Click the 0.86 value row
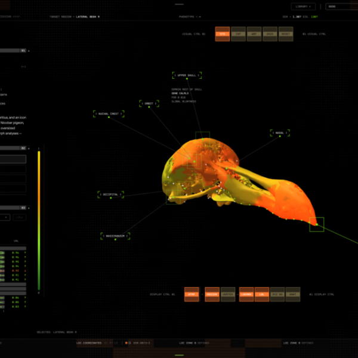Screen dimensions: 358x358 (13, 298)
